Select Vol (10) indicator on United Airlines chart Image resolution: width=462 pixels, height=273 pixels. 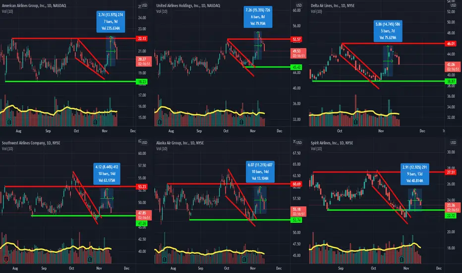[x=162, y=11]
